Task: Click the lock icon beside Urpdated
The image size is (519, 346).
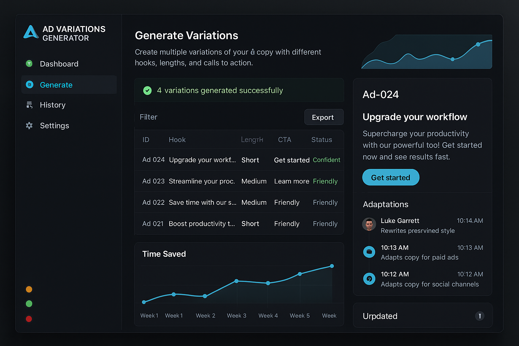Action: click(480, 316)
